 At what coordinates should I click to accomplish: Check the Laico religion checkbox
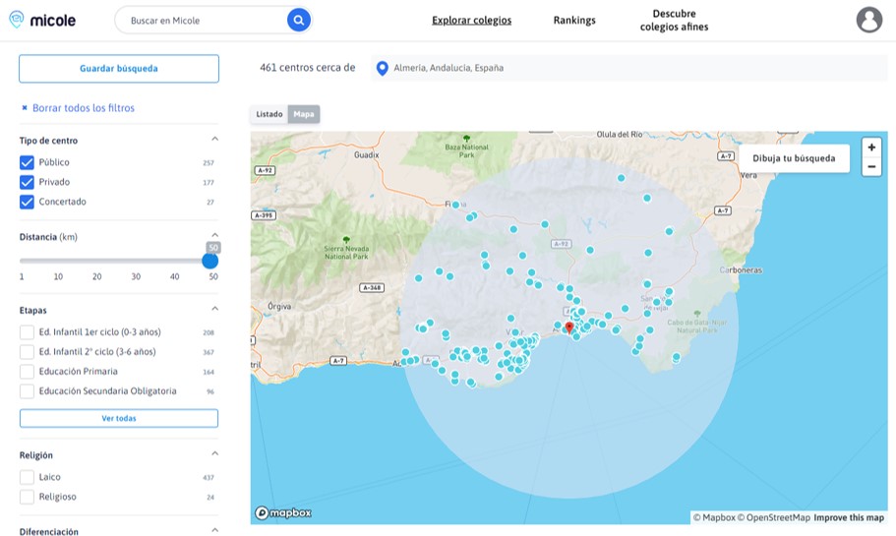[27, 477]
